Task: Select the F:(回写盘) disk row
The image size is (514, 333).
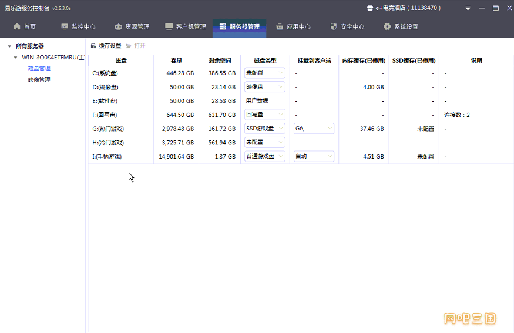Action: [x=301, y=115]
